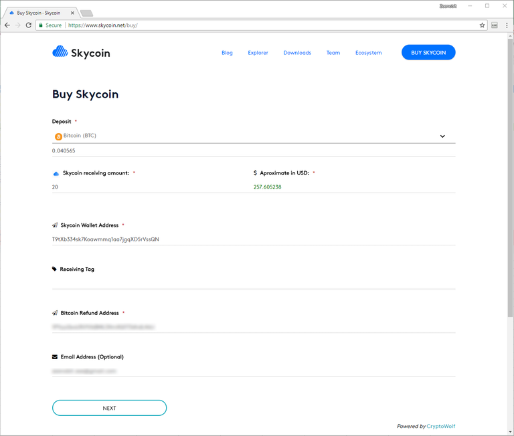Click the paper plane icon beside Skycoin Wallet Address
Viewport: 514px width, 436px height.
coord(55,225)
